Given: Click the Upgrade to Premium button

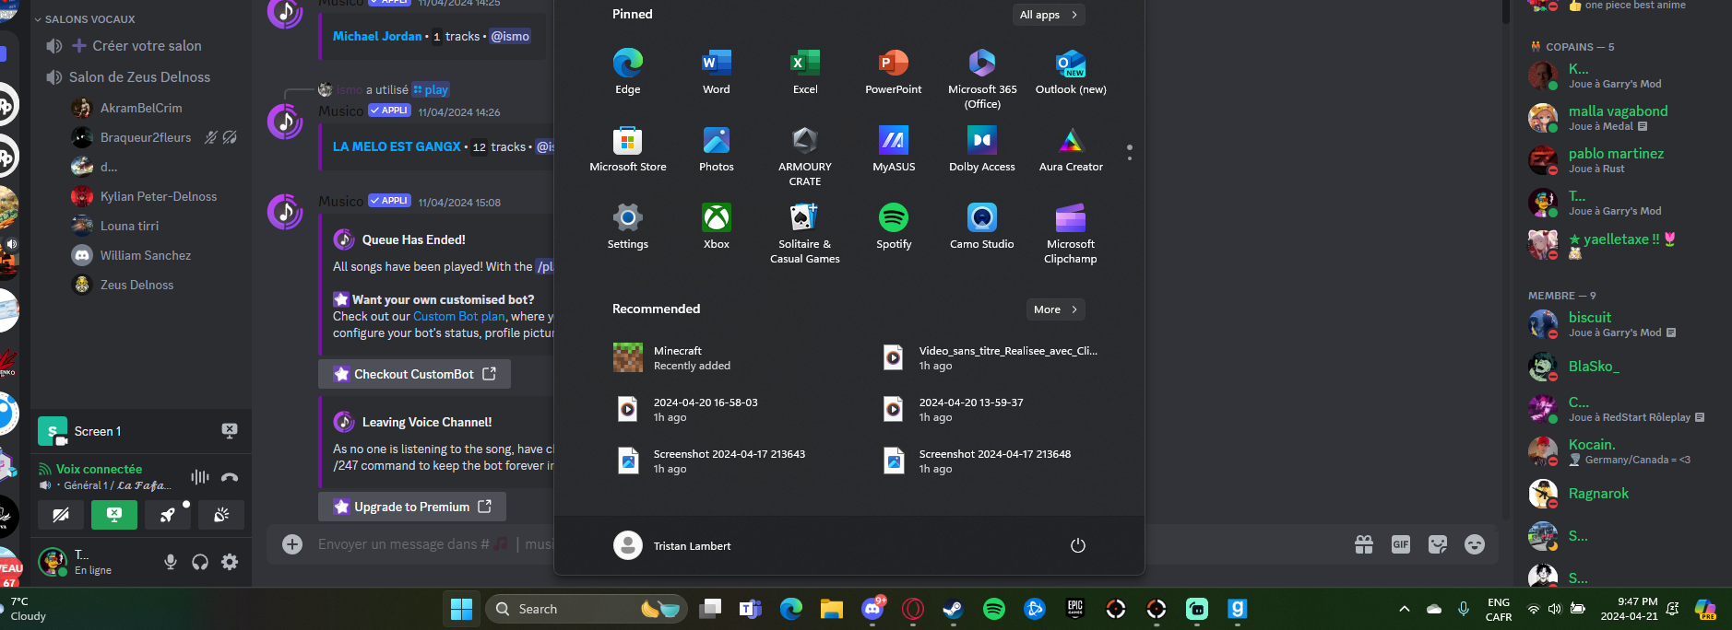Looking at the screenshot, I should point(412,507).
